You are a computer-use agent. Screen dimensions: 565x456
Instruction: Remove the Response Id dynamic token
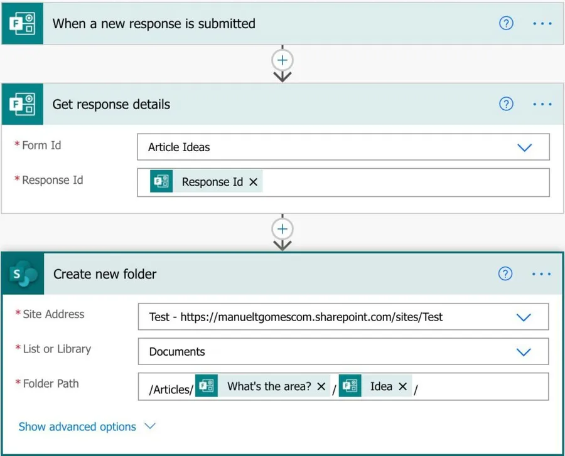[254, 182]
